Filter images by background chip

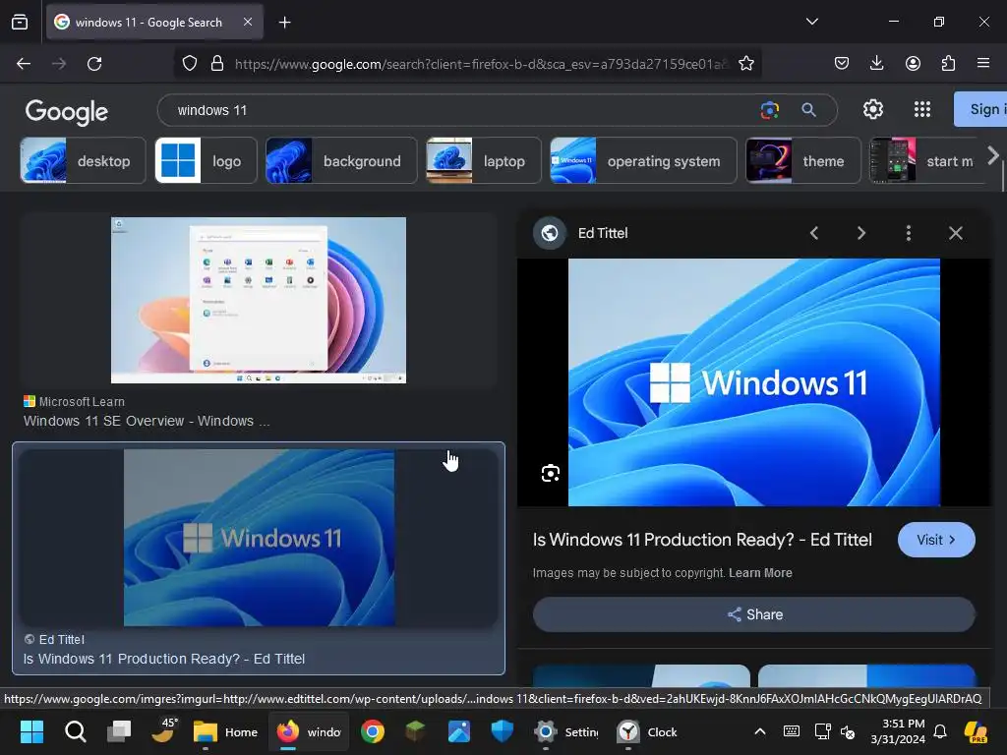[341, 160]
